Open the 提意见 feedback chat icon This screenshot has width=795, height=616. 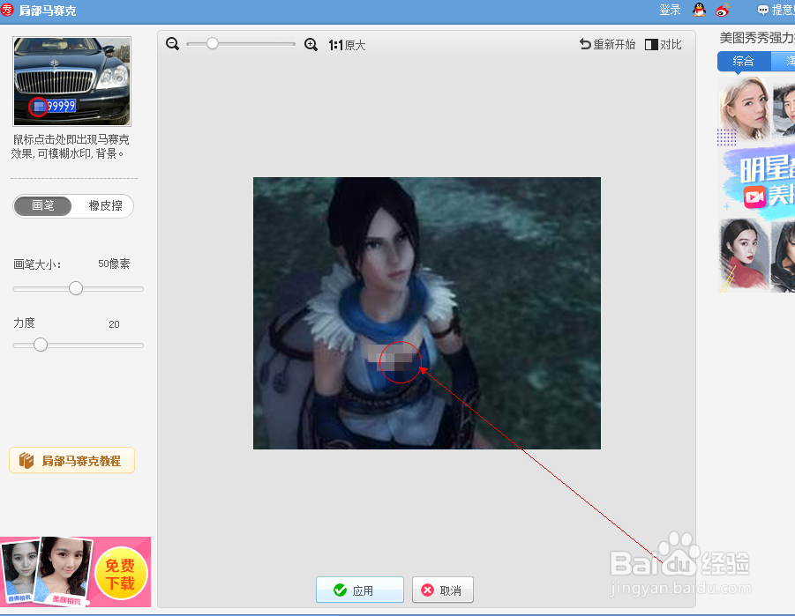(762, 10)
